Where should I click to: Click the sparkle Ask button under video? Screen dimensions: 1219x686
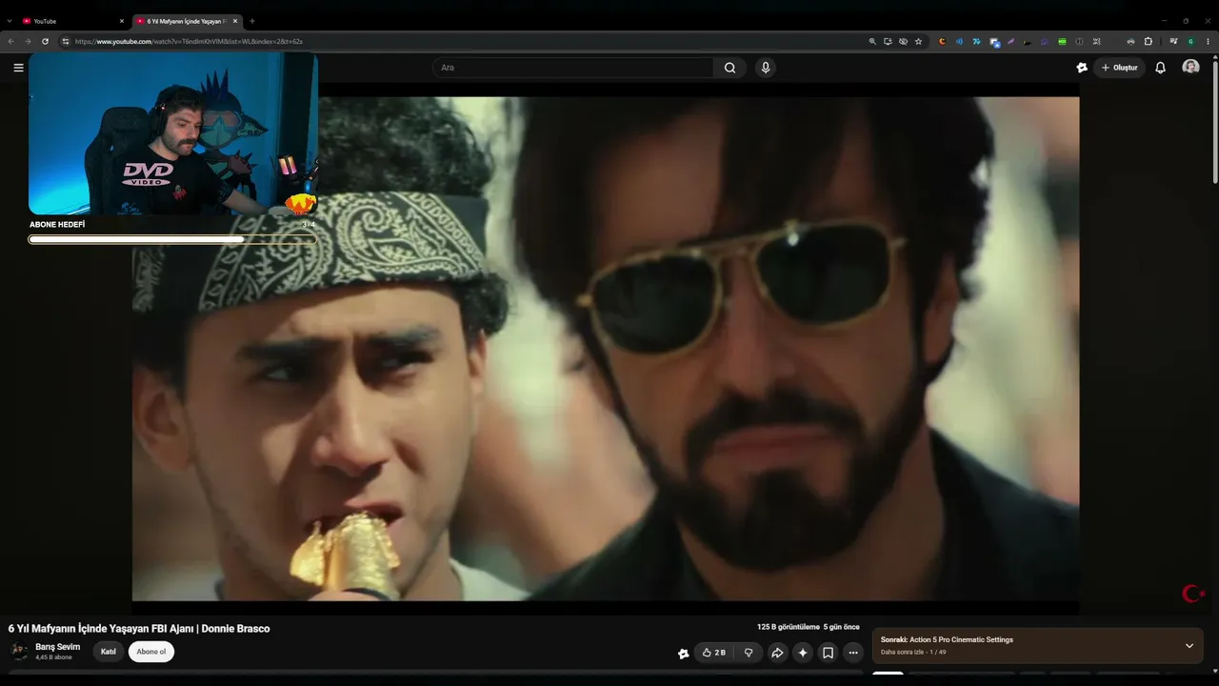click(x=803, y=653)
